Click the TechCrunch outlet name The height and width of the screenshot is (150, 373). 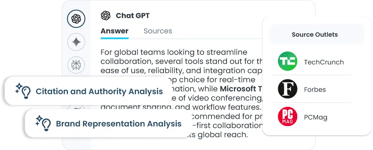(324, 62)
